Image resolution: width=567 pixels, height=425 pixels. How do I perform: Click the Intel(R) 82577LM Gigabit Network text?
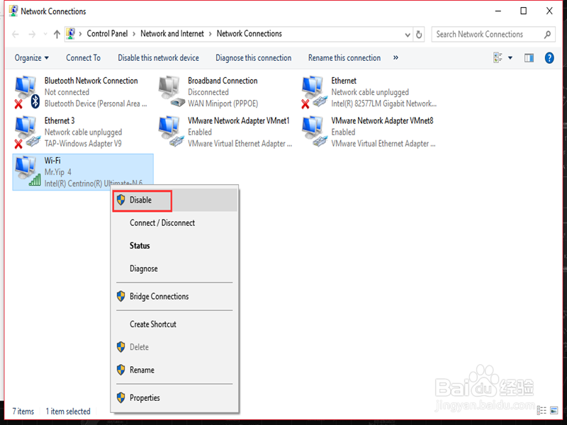(383, 103)
